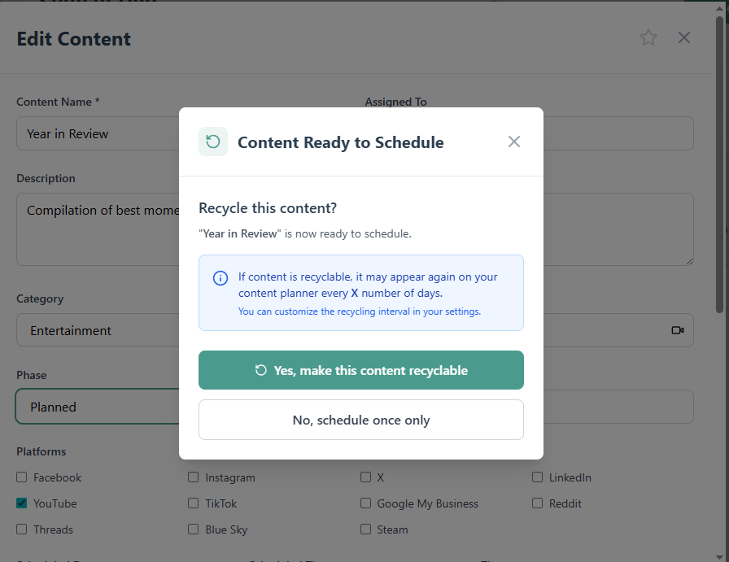Viewport: 729px width, 562px height.
Task: Tick the LinkedIn platform checkbox
Action: click(538, 477)
